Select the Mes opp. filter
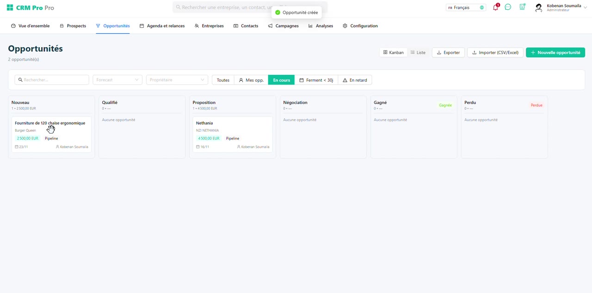Image resolution: width=592 pixels, height=293 pixels. click(x=251, y=80)
